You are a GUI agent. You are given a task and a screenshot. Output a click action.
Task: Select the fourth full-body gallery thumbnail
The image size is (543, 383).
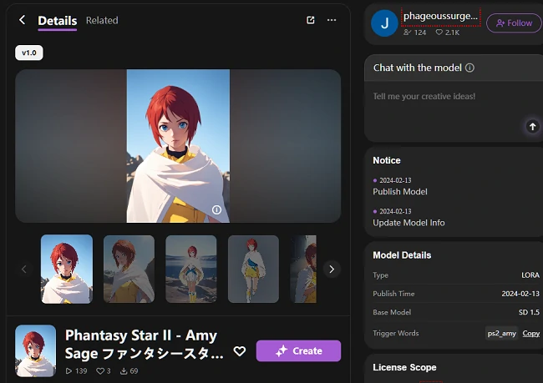[x=253, y=269]
